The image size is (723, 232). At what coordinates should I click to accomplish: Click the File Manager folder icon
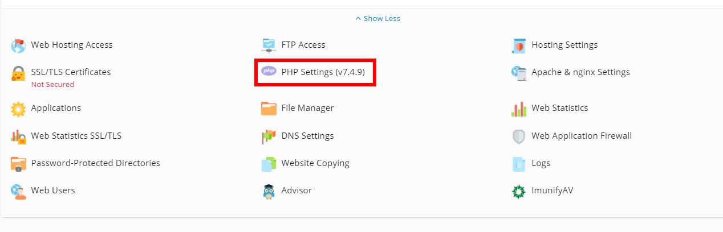tap(269, 109)
